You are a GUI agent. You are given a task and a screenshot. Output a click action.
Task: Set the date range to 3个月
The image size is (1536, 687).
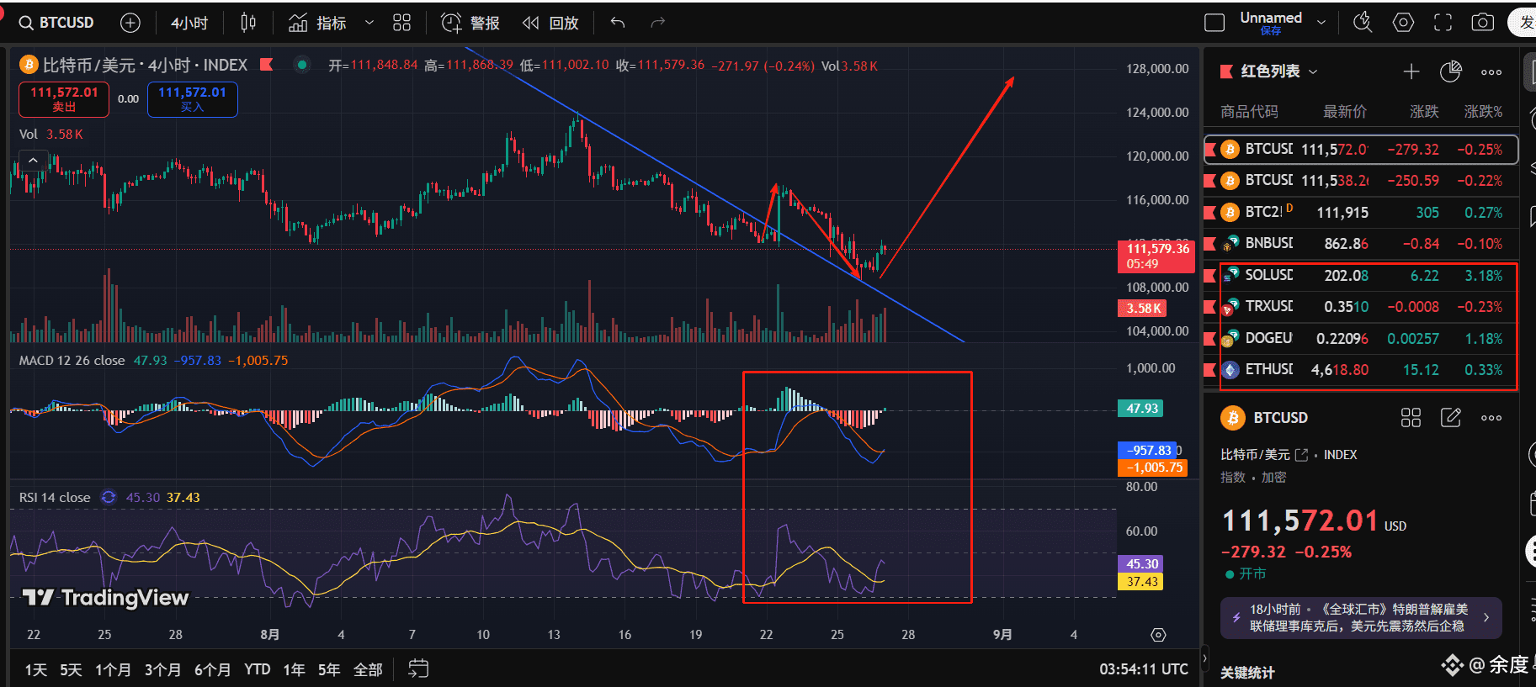point(162,669)
